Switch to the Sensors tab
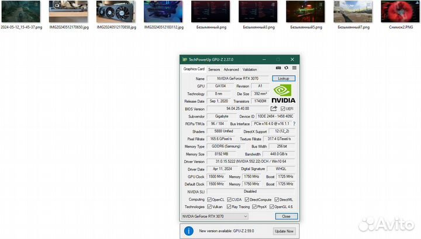 pos(214,70)
